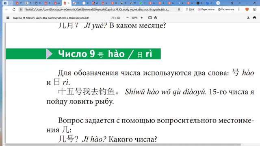The image size is (260, 146).
Task: Go back with the back arrow
Action: tap(6, 10)
